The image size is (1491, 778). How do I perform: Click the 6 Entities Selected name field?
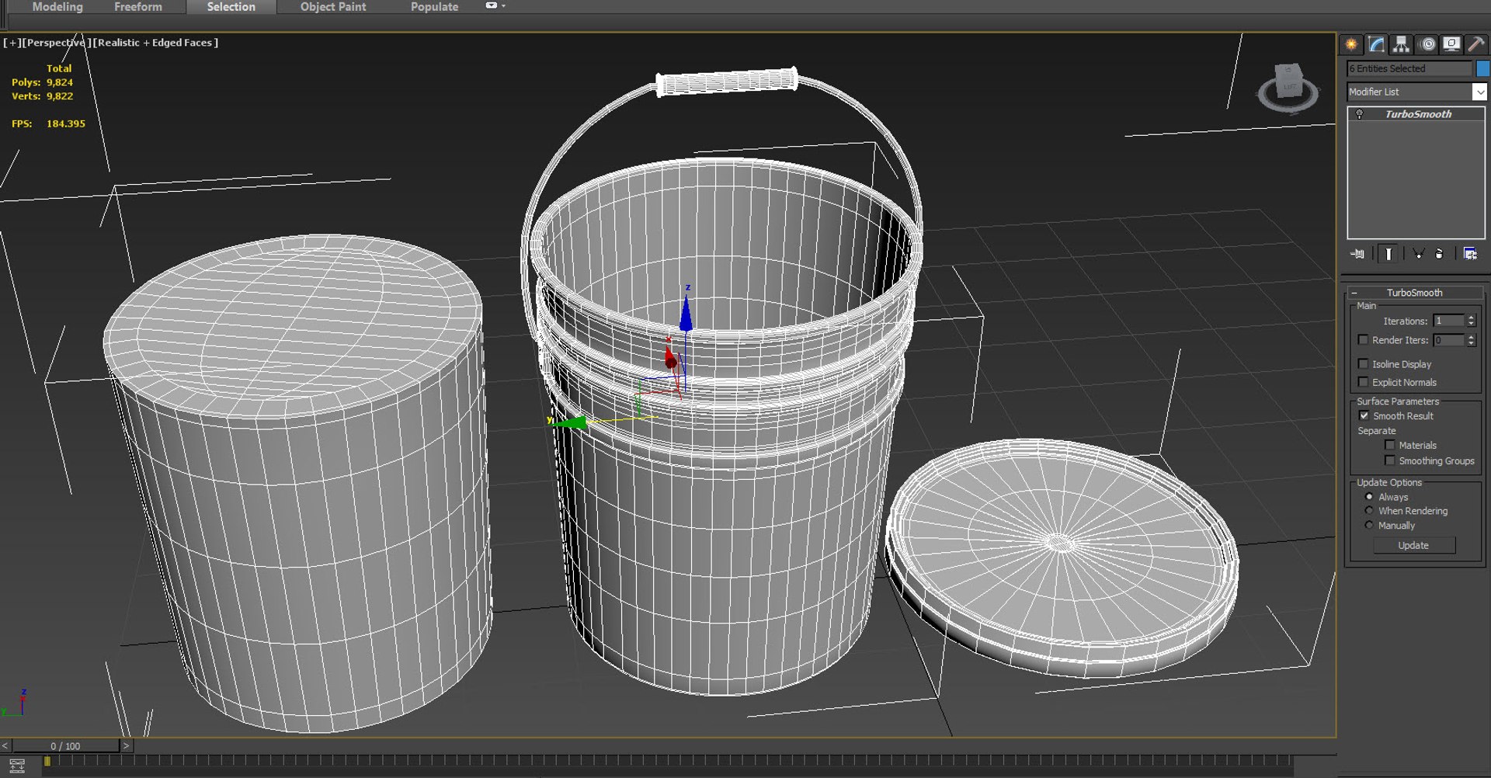[1409, 68]
